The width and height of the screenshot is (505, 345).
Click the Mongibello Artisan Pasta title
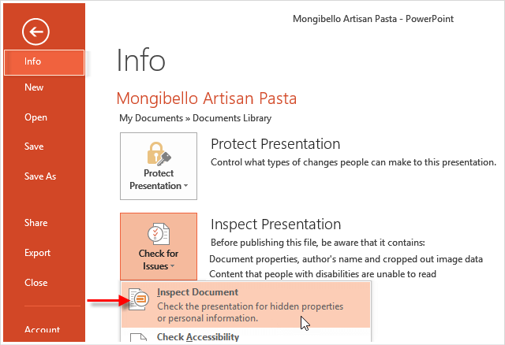click(207, 98)
